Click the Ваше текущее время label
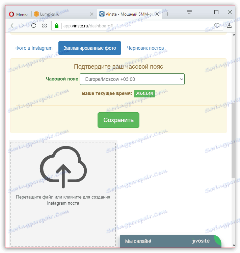 pyautogui.click(x=107, y=93)
